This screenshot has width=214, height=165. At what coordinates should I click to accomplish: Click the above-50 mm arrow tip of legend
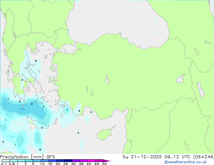pos(107,161)
